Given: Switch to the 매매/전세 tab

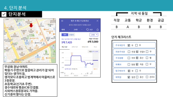Looking at the screenshot, I should [85, 47].
